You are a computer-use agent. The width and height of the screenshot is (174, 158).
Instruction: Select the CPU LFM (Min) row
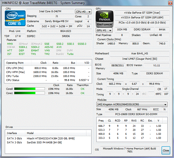point(48,68)
